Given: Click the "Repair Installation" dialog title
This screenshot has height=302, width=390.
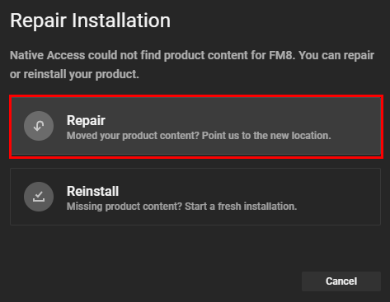Looking at the screenshot, I should coord(90,21).
